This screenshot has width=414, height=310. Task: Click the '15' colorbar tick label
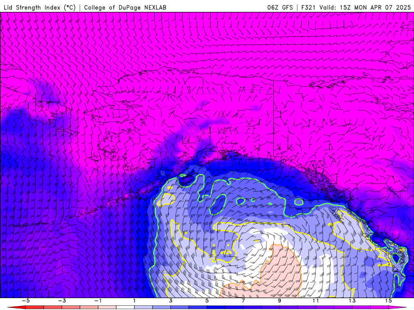[x=389, y=301]
